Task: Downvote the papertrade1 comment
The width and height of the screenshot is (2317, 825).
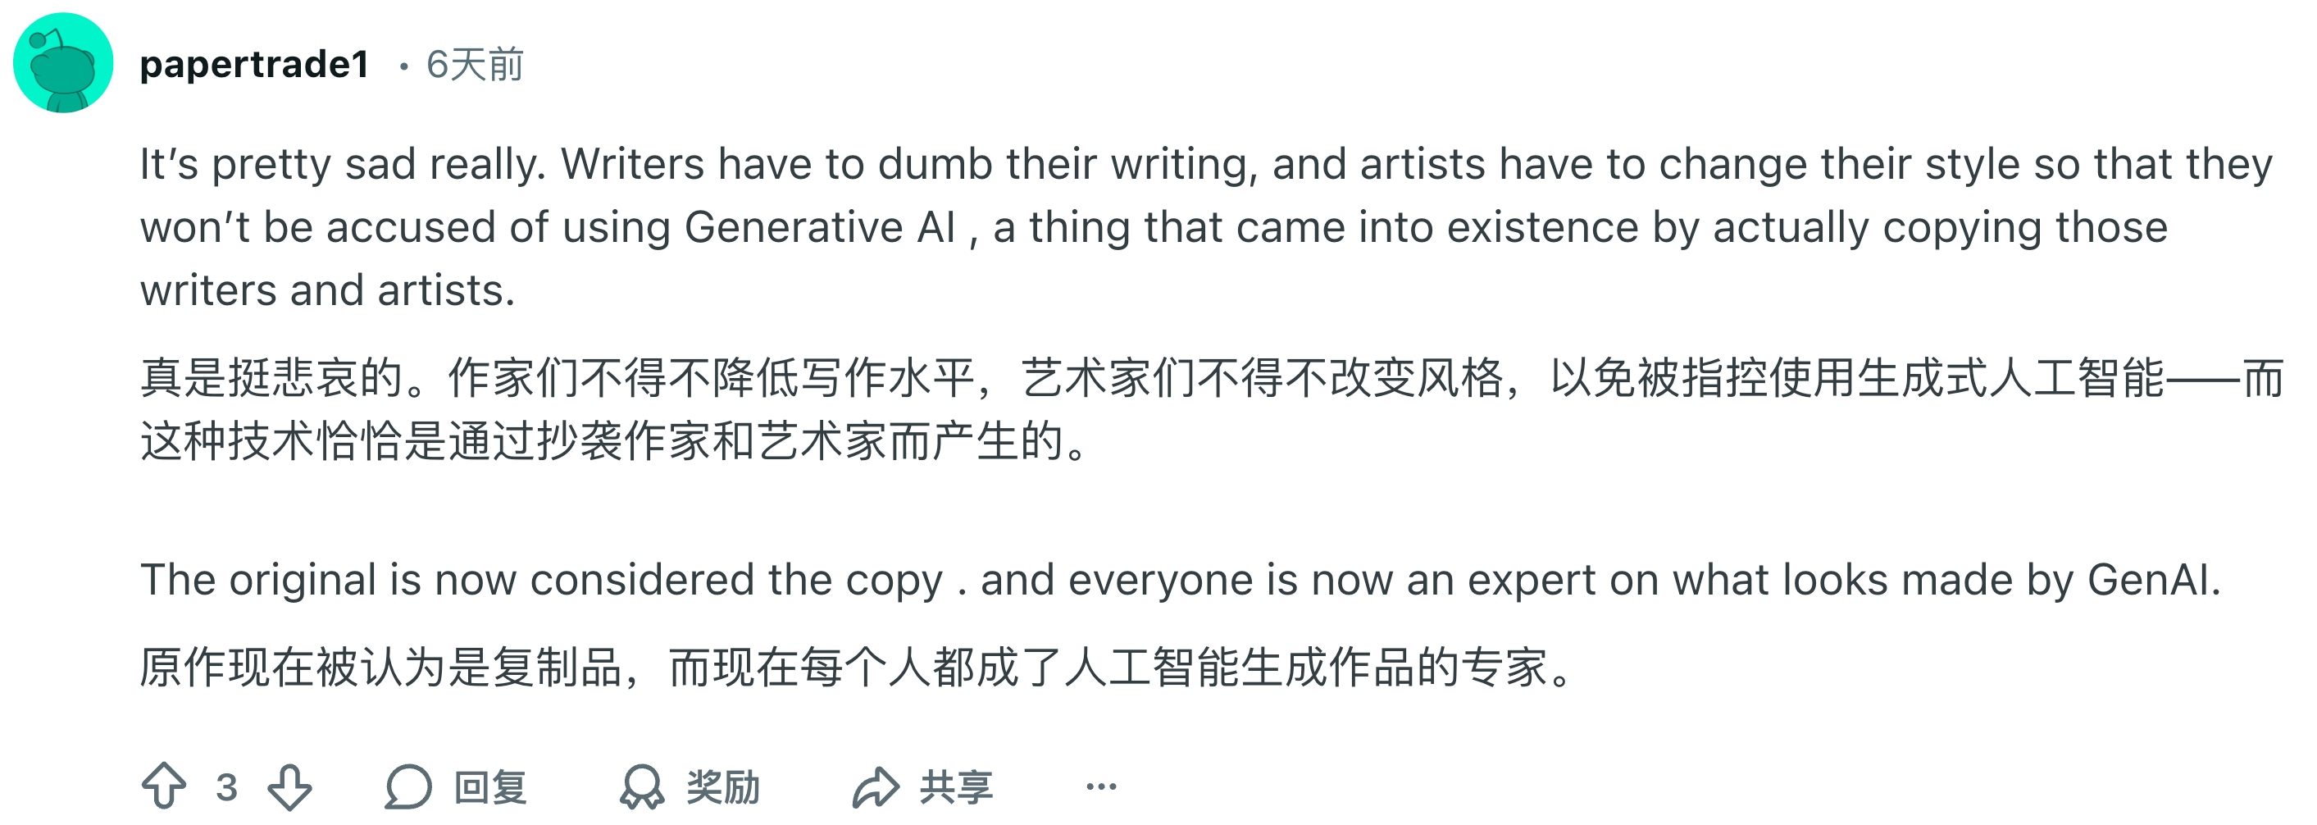Action: pyautogui.click(x=289, y=786)
